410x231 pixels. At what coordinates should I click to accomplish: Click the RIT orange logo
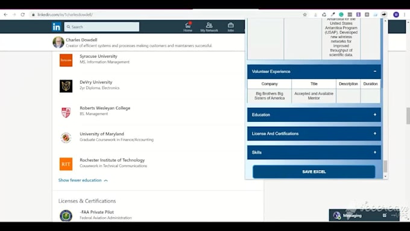click(66, 164)
